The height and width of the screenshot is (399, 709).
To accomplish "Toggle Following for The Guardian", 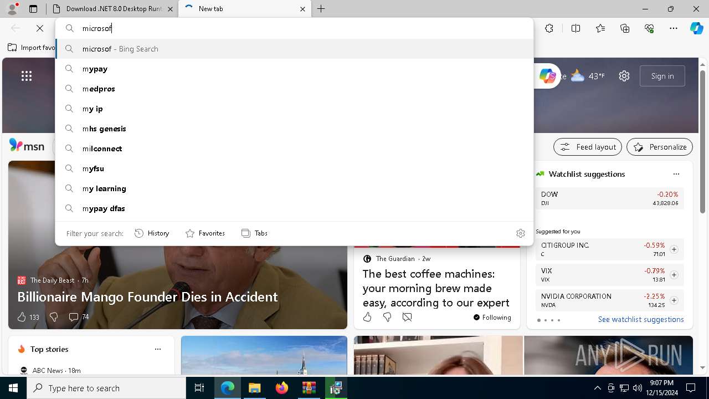I will click(x=492, y=318).
